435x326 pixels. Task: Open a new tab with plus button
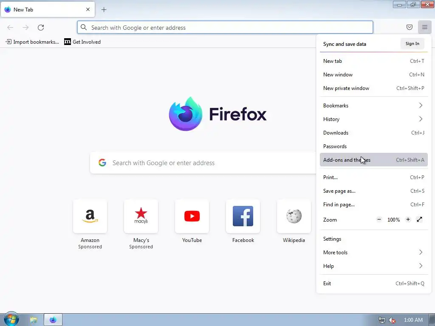click(104, 10)
